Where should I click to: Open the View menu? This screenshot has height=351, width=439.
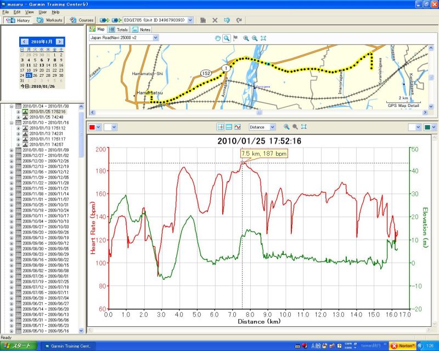(30, 12)
